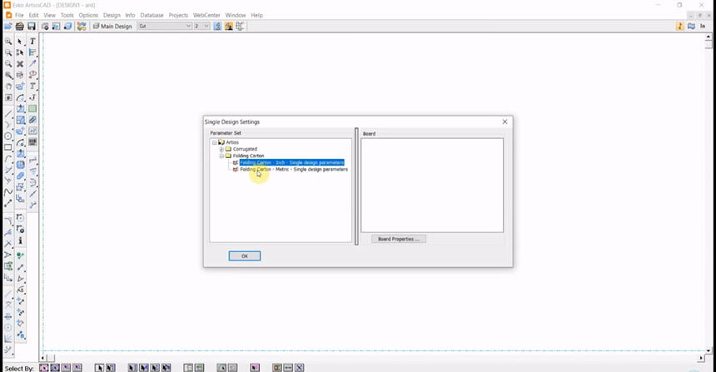Collapse the Artios root tree node
The height and width of the screenshot is (372, 716).
pyautogui.click(x=215, y=142)
